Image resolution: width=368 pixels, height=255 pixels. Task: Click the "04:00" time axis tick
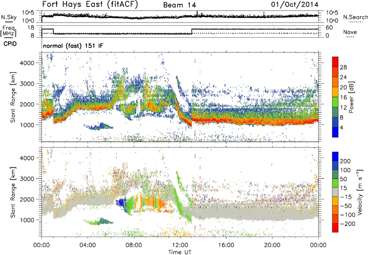(x=88, y=245)
